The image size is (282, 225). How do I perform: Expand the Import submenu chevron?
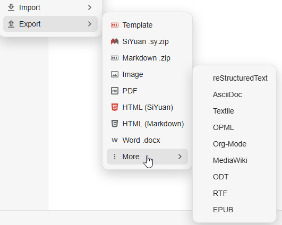[90, 7]
